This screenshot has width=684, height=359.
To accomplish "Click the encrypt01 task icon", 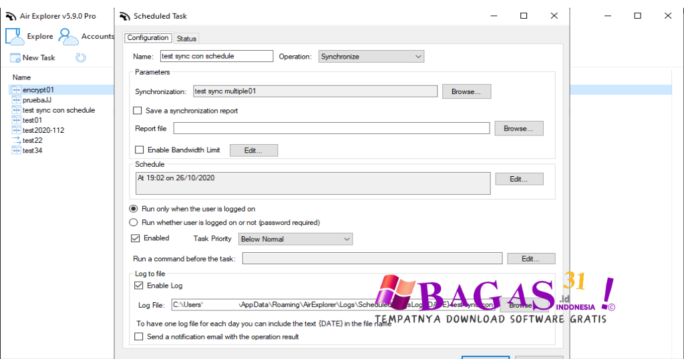I will (x=17, y=89).
